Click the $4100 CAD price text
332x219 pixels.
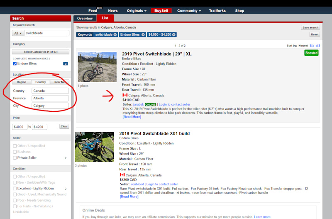pos(131,100)
